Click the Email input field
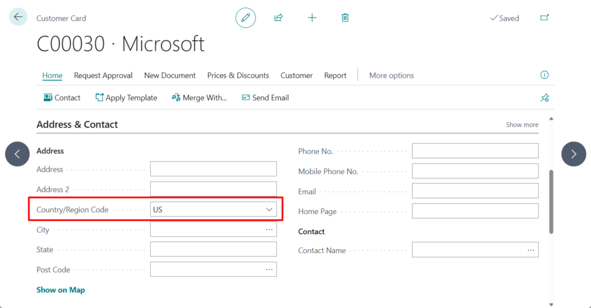This screenshot has height=308, width=591. coord(474,191)
